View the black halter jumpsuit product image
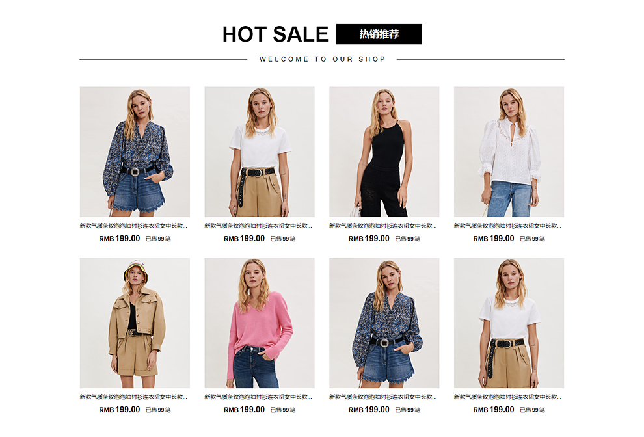 click(384, 152)
